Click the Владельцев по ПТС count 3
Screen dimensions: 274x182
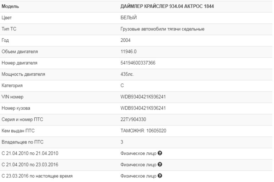pyautogui.click(x=122, y=142)
